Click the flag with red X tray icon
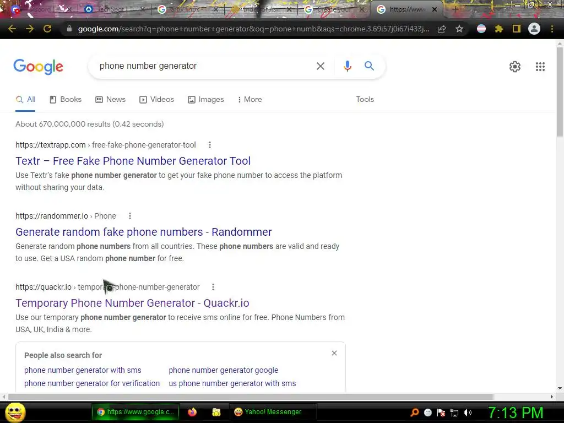Image resolution: width=564 pixels, height=423 pixels. [441, 413]
